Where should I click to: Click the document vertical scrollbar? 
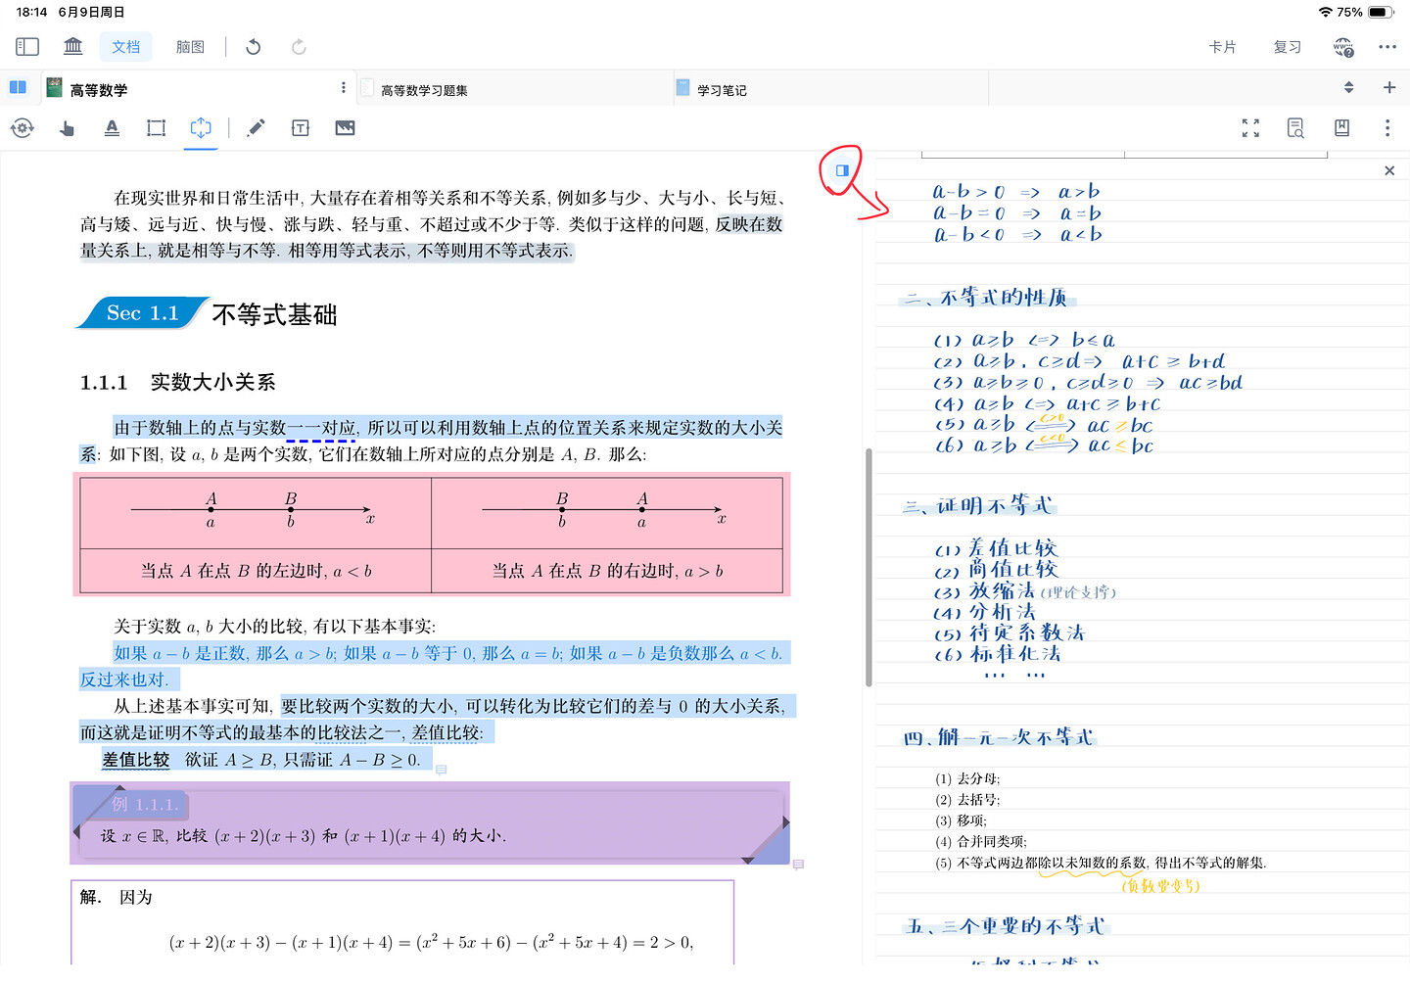pos(869,568)
